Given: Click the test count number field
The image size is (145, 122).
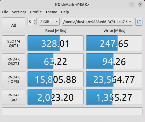Looking at the screenshot, I should pyautogui.click(x=30, y=22).
